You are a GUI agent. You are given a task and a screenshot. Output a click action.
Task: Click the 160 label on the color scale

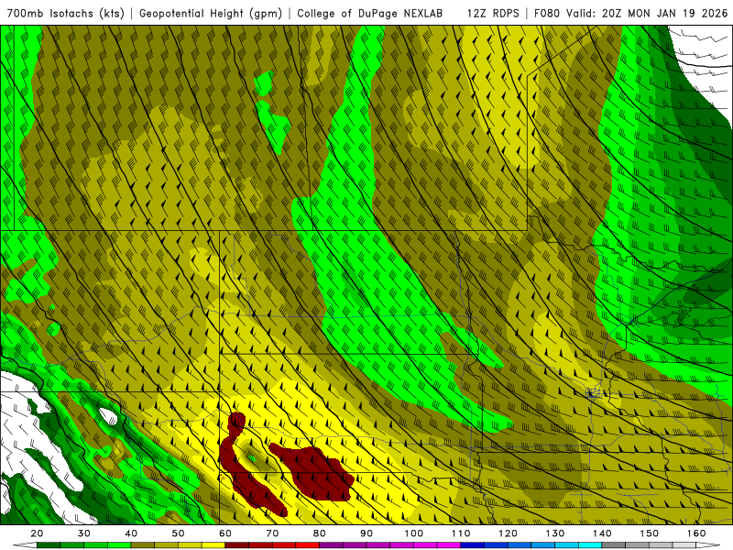(696, 533)
